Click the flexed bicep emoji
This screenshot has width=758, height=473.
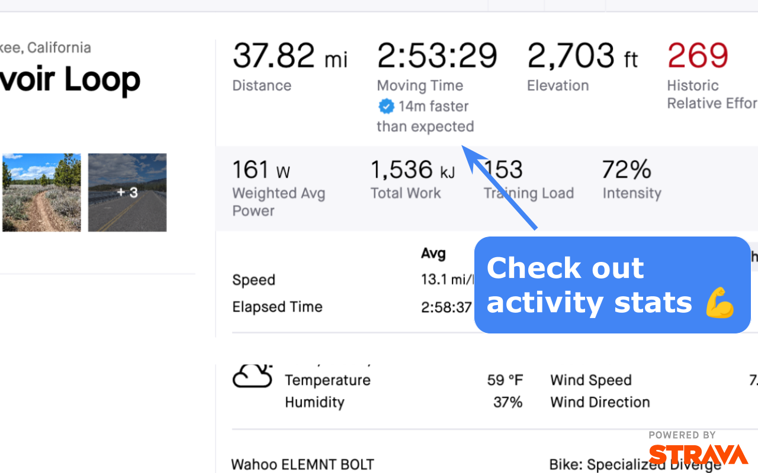[720, 303]
